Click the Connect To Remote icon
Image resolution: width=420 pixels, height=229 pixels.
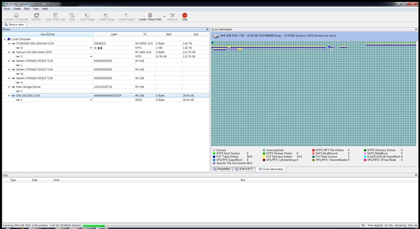click(x=16, y=16)
